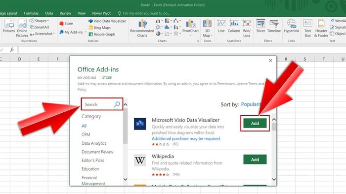Insert a Line sparkline
This screenshot has width=346, height=194.
point(221,26)
